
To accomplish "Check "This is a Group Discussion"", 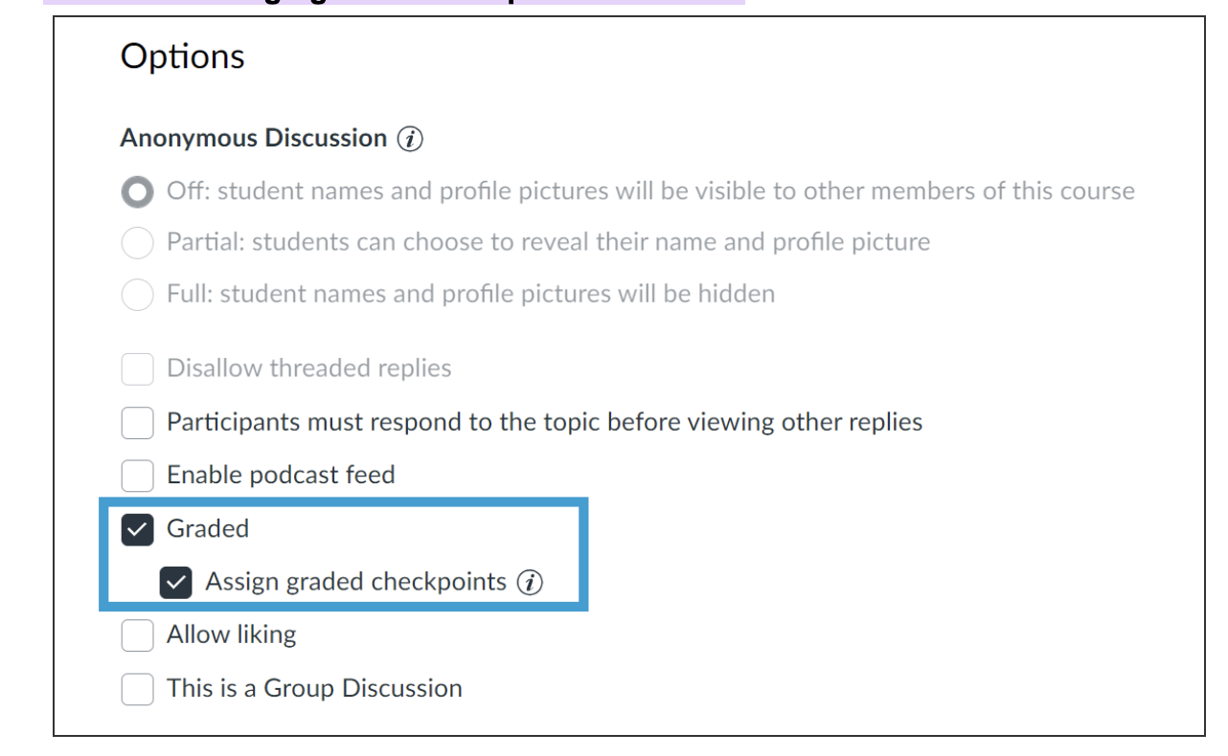I will click(137, 689).
